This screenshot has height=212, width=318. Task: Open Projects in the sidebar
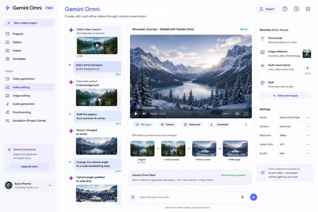(x=29, y=34)
